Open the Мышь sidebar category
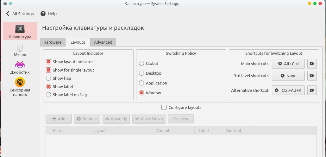The image size is (326, 157). pyautogui.click(x=20, y=49)
